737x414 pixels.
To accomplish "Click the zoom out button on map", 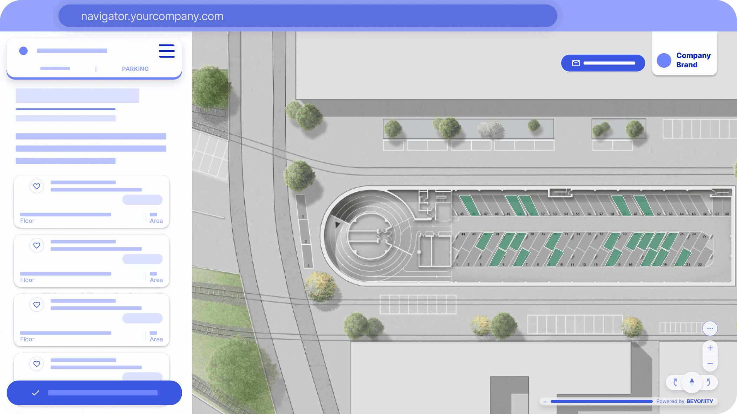I will 710,364.
